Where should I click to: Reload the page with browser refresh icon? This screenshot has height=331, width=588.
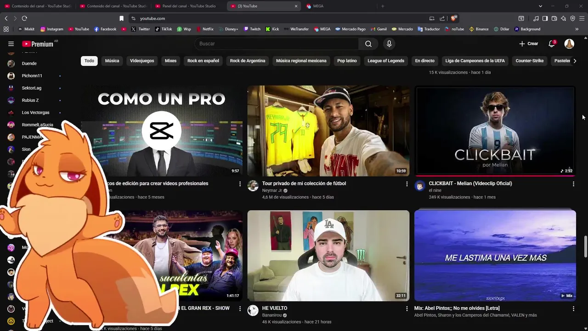click(x=24, y=18)
